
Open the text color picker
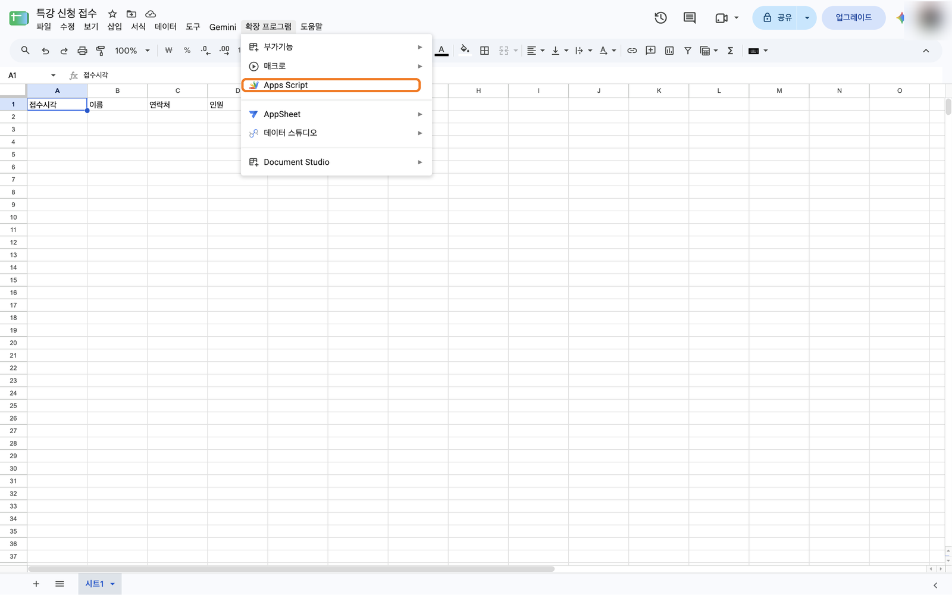pyautogui.click(x=441, y=51)
